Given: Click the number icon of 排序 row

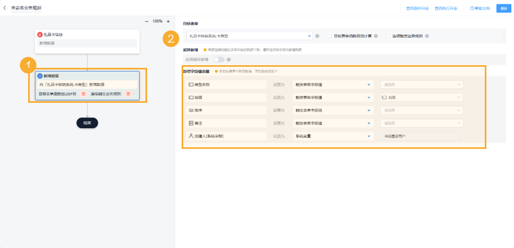Looking at the screenshot, I should [191, 110].
